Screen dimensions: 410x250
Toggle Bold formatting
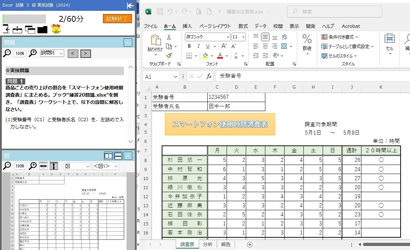tap(189, 46)
